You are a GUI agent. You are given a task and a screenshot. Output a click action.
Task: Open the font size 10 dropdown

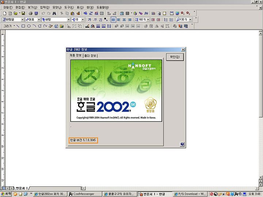click(x=83, y=20)
